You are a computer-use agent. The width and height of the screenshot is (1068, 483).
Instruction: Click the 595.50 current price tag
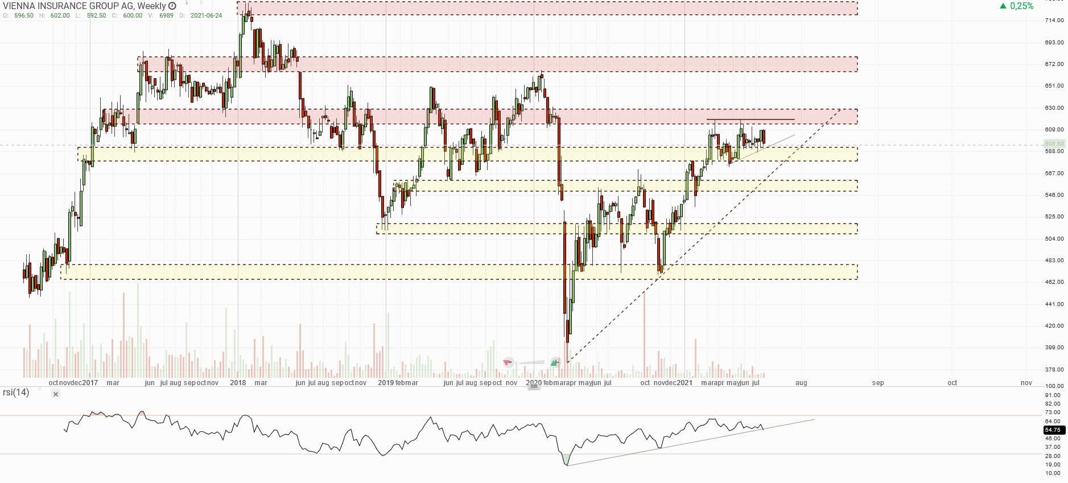click(1054, 144)
